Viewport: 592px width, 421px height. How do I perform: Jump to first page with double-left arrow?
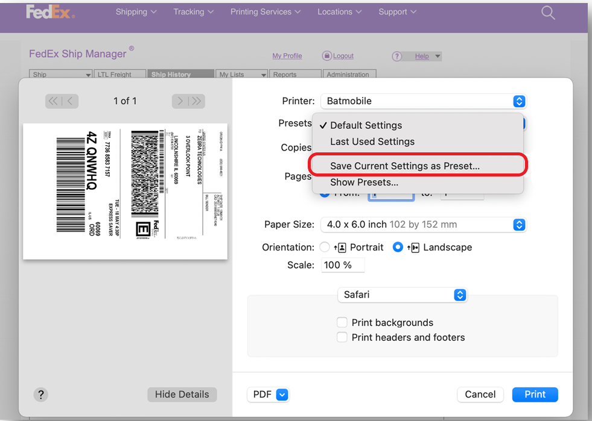[53, 101]
